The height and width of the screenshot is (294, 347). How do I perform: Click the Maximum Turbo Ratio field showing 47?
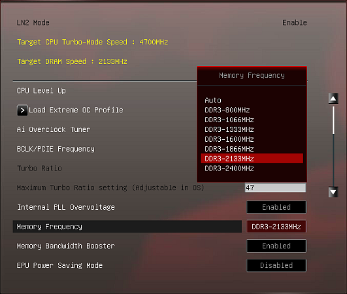tap(275, 188)
